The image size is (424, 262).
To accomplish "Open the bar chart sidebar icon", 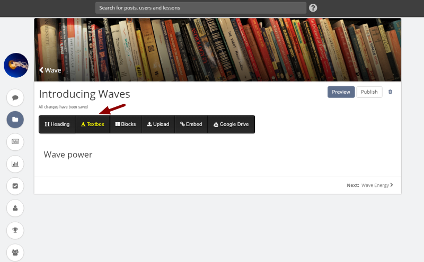I will tap(15, 164).
